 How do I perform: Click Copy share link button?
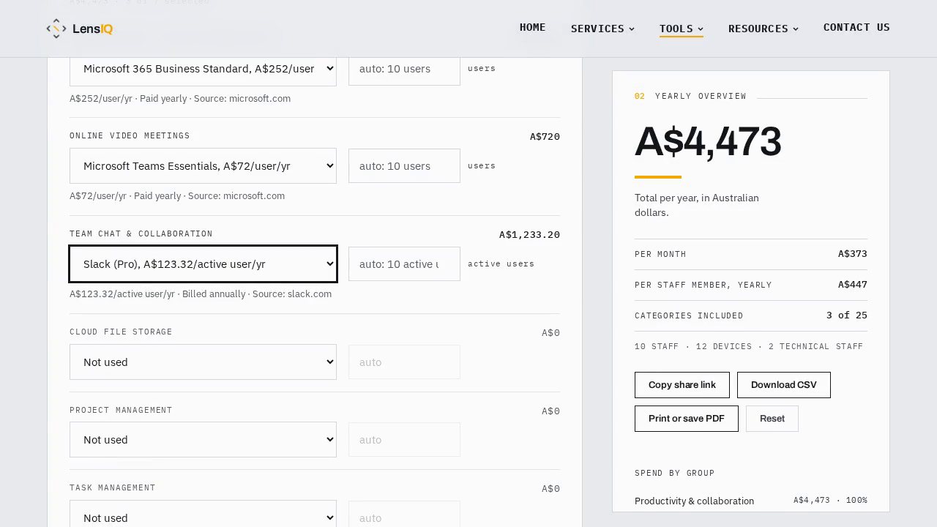pyautogui.click(x=682, y=385)
